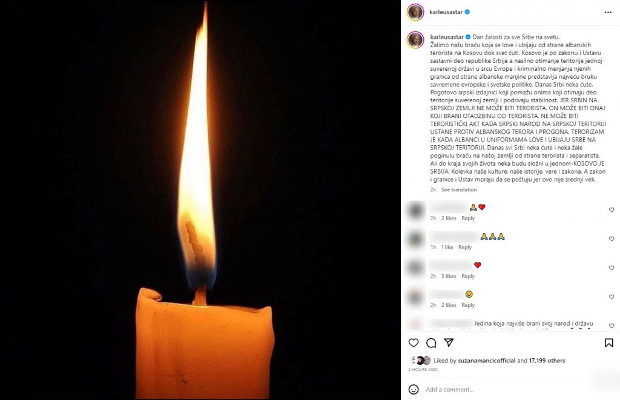Click the candle photo
Viewport: 620px width, 400px height.
(200, 200)
